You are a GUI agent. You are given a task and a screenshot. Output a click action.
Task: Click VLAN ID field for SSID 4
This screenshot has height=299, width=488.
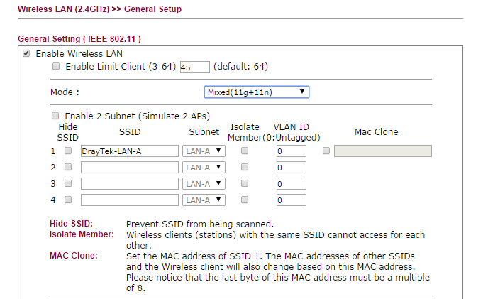(x=291, y=200)
